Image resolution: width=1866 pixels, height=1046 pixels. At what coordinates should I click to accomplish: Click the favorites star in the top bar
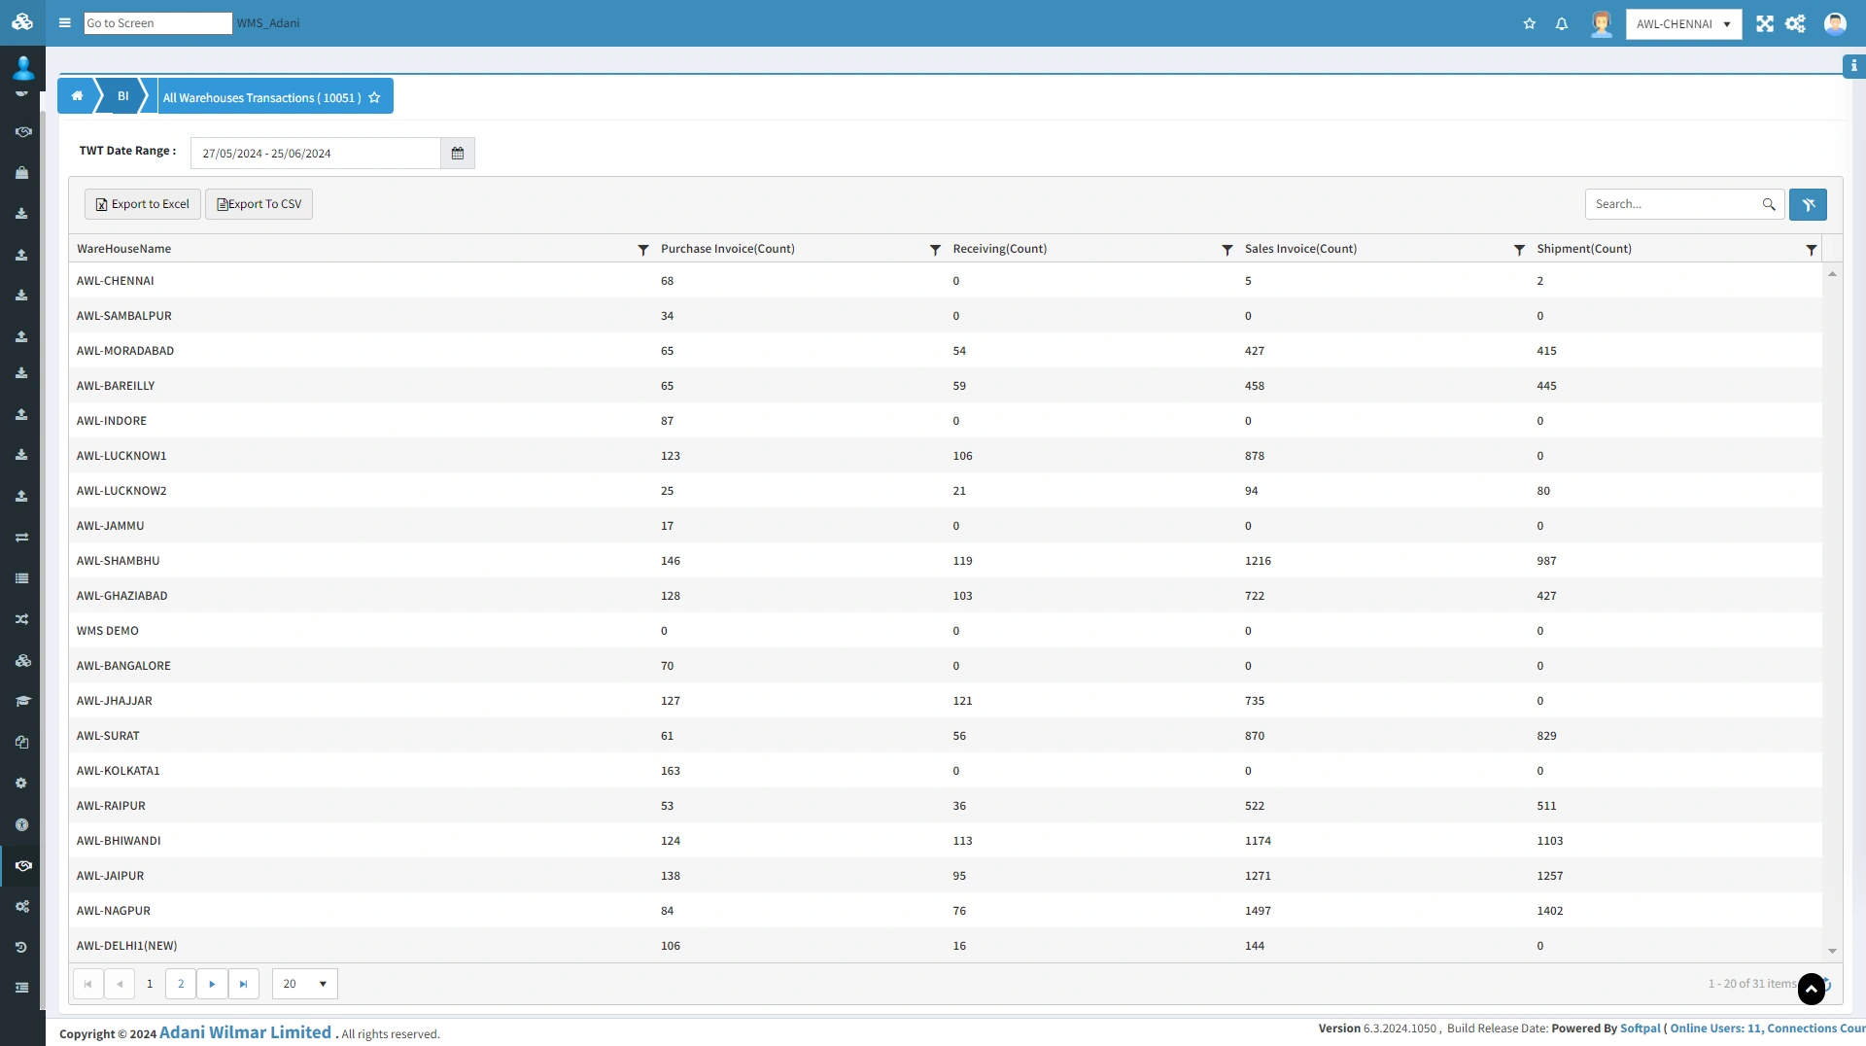[1530, 24]
